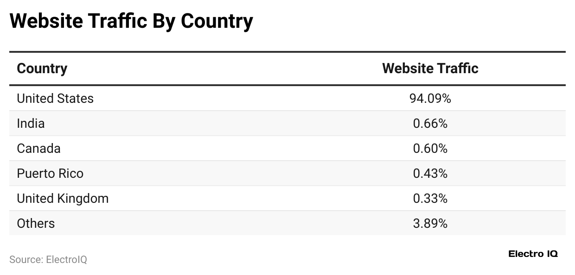Click the 0.43% traffic value
575x275 pixels.
click(430, 174)
